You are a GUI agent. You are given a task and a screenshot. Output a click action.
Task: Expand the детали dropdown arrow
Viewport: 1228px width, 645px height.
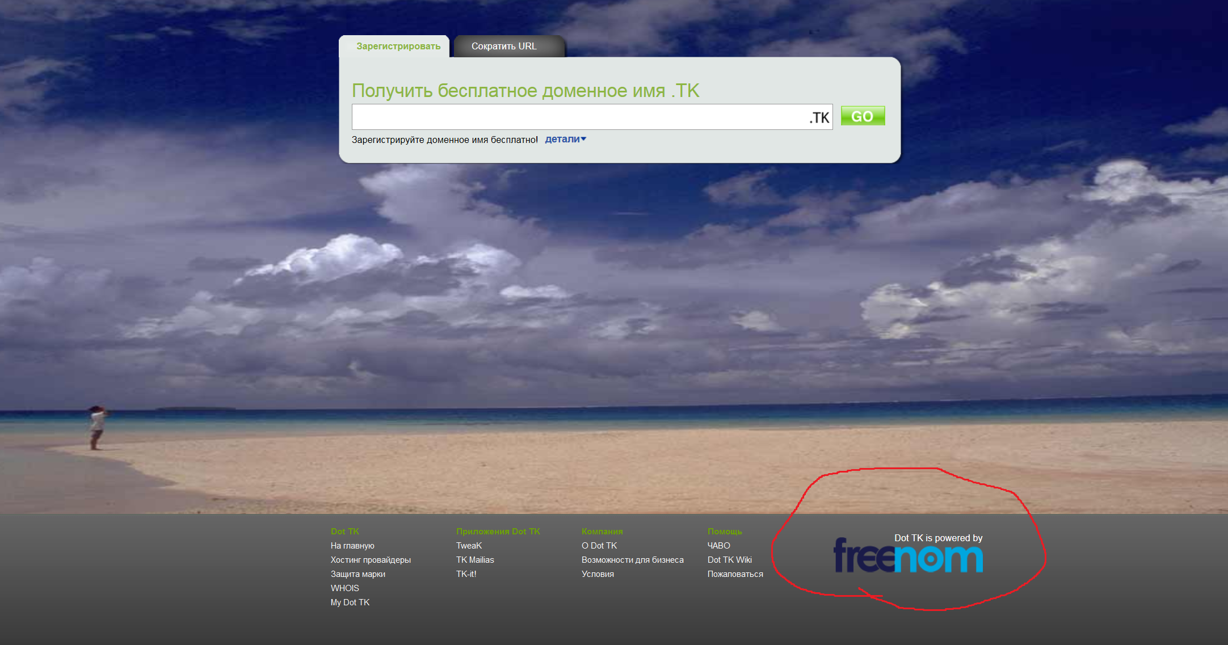click(583, 139)
